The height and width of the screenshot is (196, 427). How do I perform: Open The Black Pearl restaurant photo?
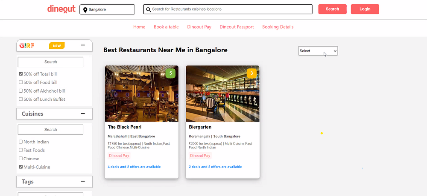(142, 94)
